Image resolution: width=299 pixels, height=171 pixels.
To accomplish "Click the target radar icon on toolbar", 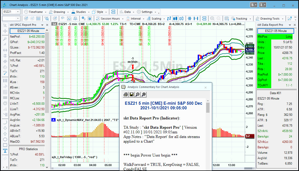I will tap(55, 19).
